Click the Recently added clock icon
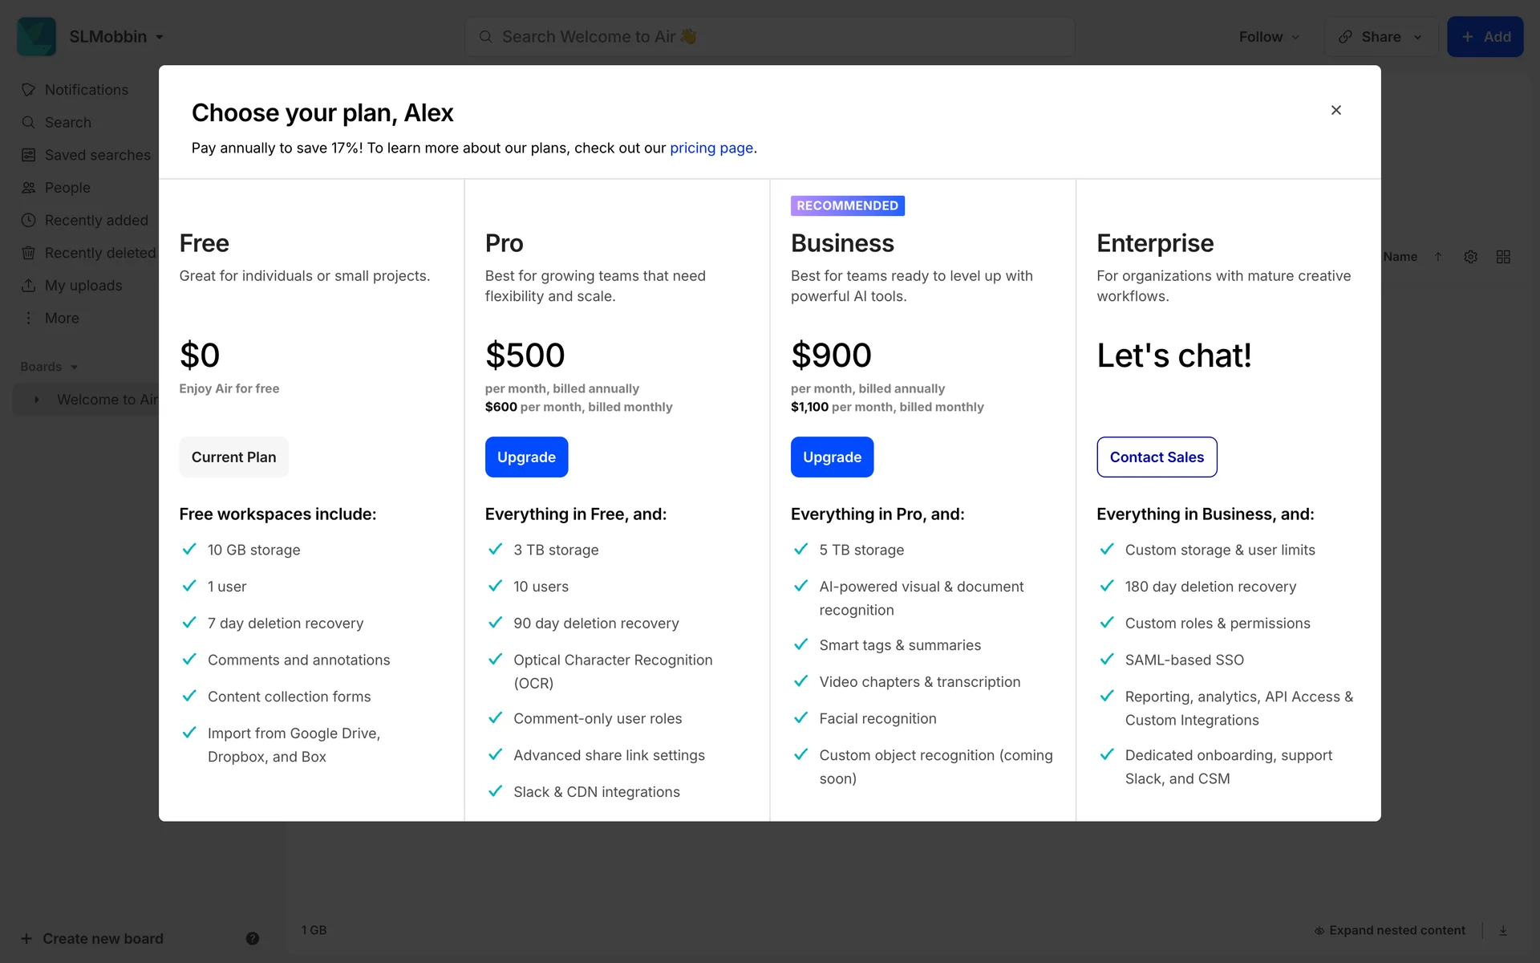The width and height of the screenshot is (1540, 963). point(29,221)
